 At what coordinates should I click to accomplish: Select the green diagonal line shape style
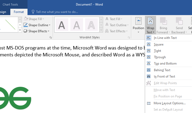(10, 25)
